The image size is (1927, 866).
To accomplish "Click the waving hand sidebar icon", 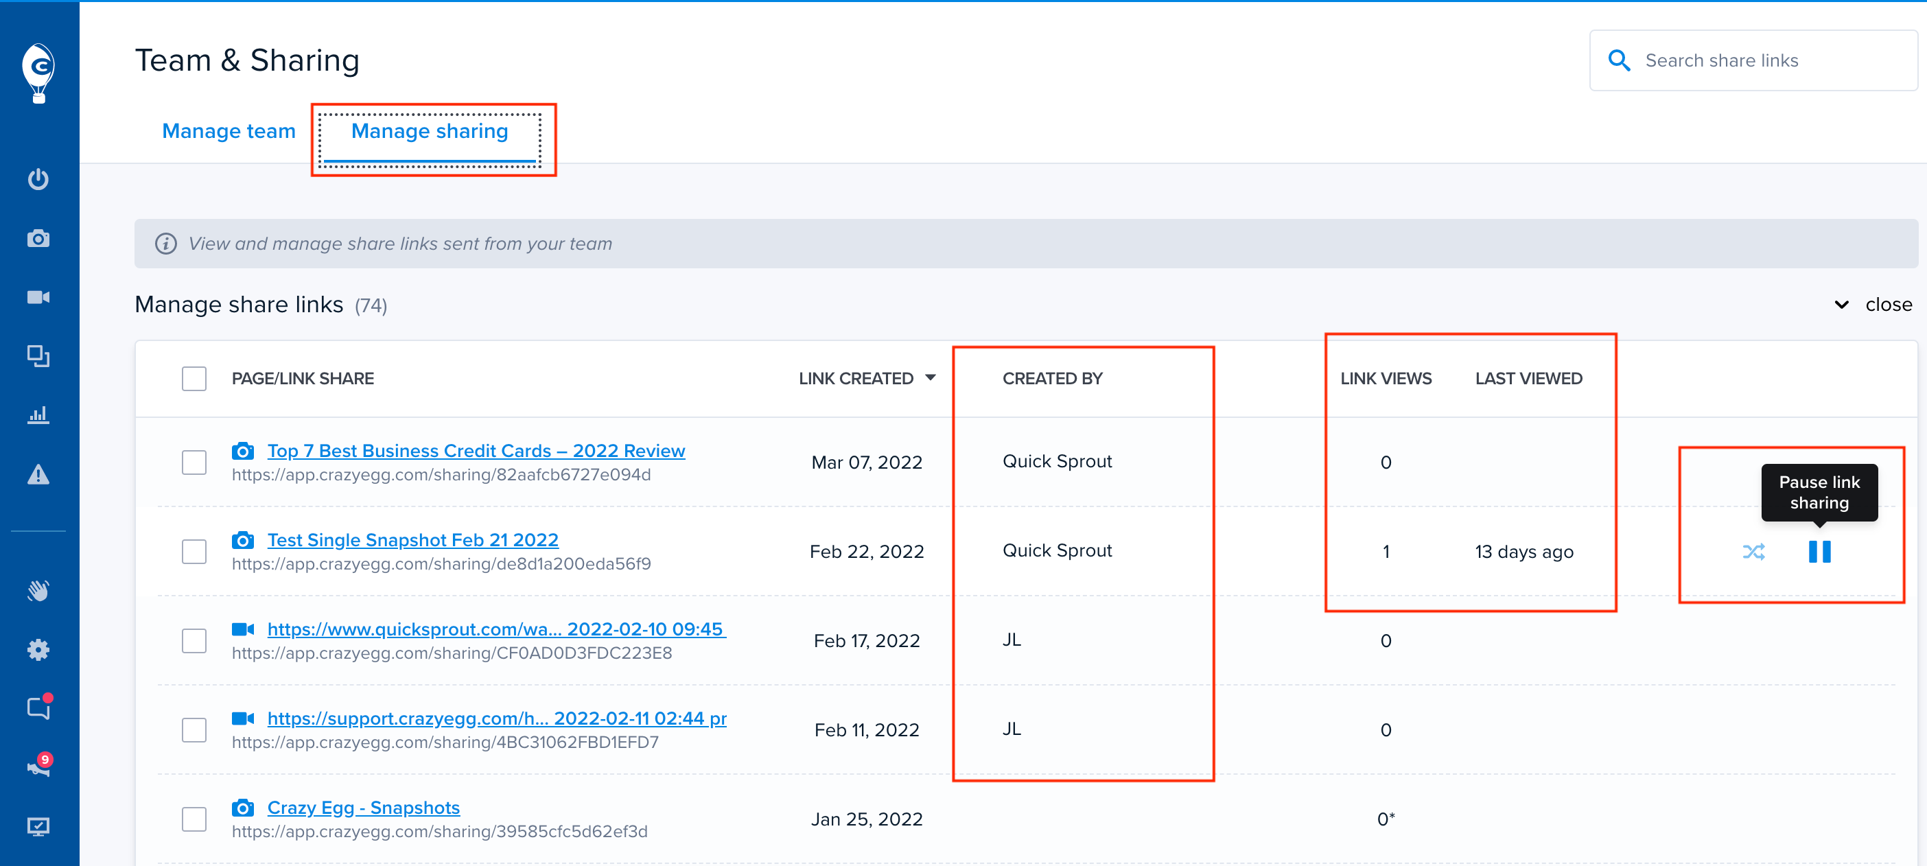I will (38, 591).
